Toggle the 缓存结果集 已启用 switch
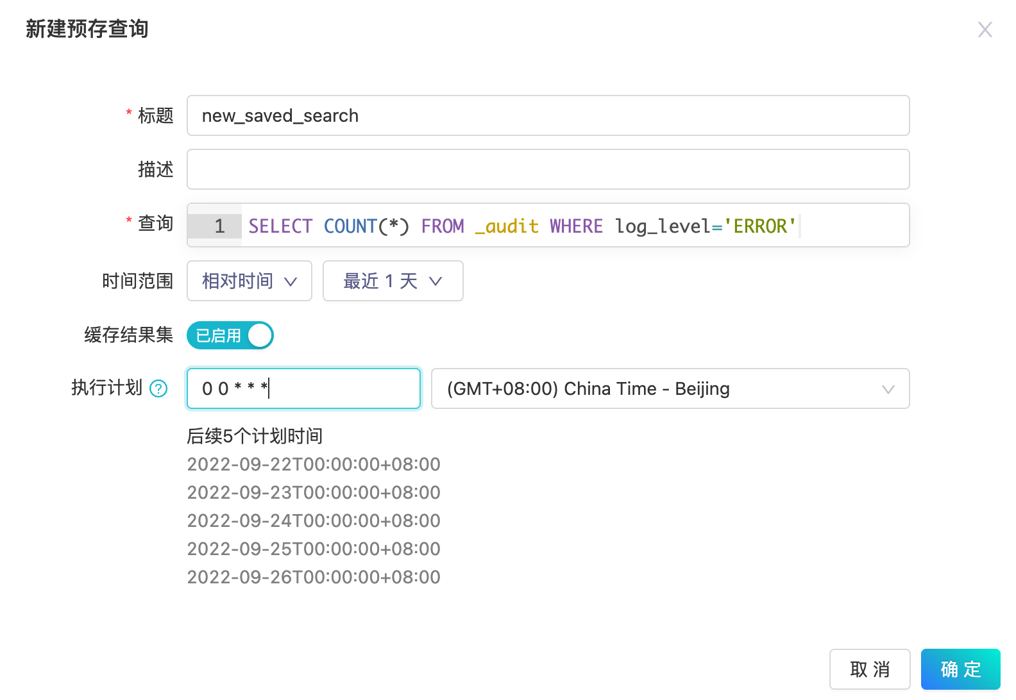1016x700 pixels. click(230, 335)
